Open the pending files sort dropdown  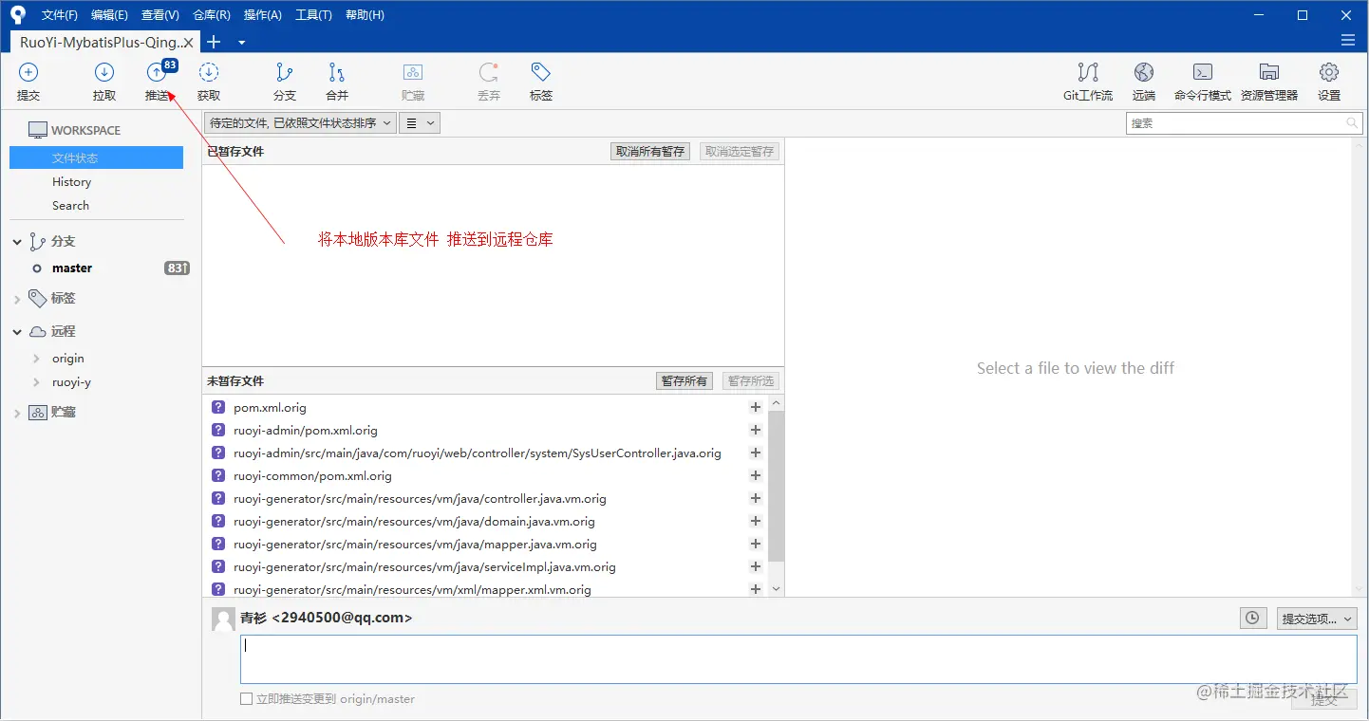(300, 122)
